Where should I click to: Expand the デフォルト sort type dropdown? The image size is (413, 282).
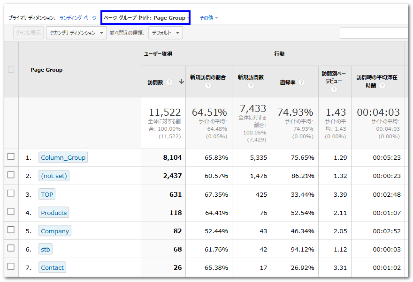(x=166, y=33)
